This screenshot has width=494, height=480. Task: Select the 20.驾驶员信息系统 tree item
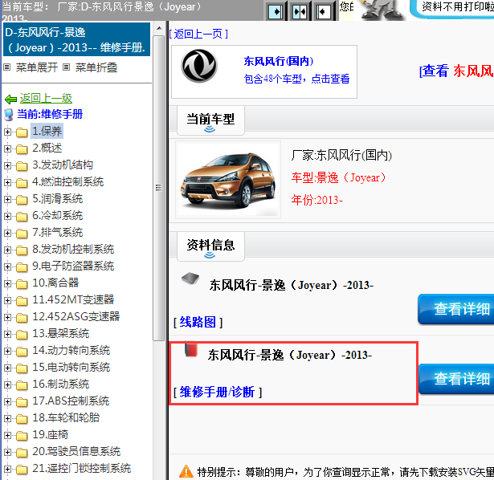pos(76,452)
